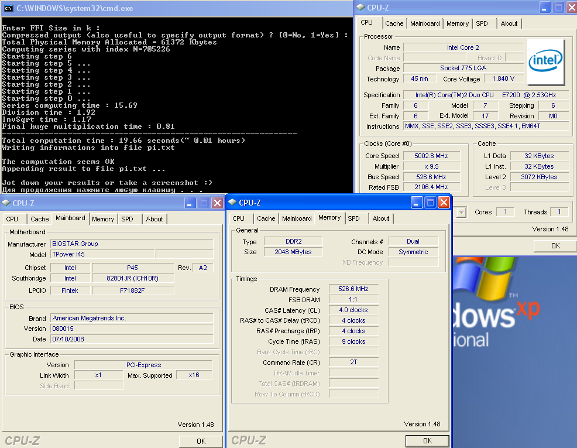577x448 pixels.
Task: Click the CAS# Latency value 4.0 clocks
Action: point(353,310)
